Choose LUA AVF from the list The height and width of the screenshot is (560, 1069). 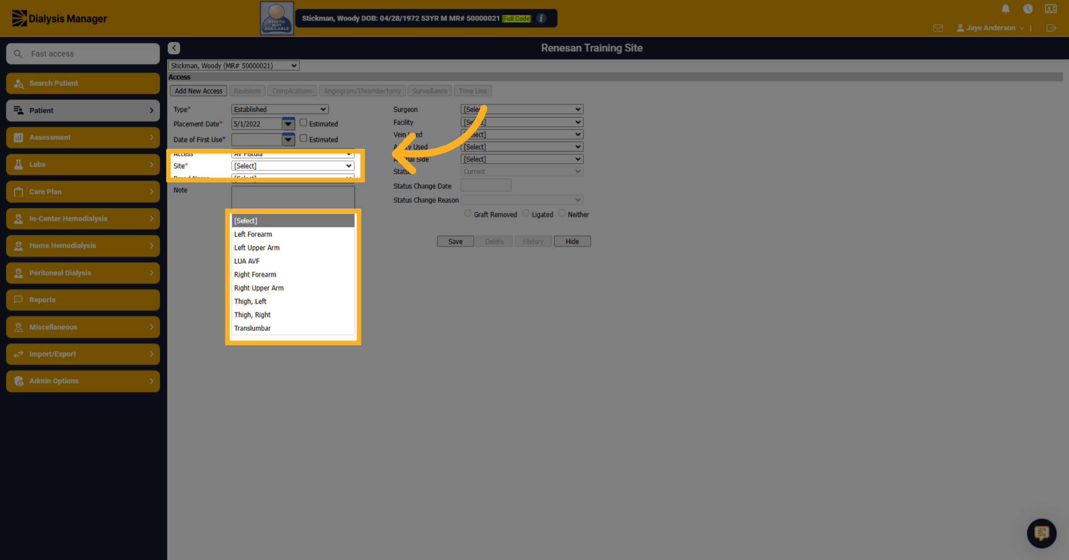293,261
